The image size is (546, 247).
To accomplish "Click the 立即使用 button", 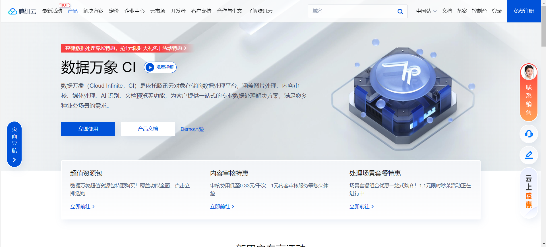I will point(88,129).
